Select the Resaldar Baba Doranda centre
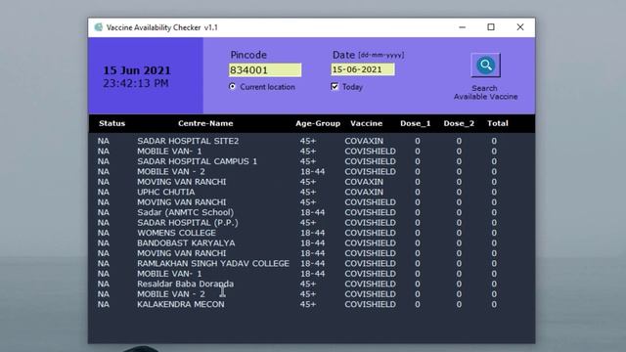The image size is (626, 352). [x=185, y=284]
